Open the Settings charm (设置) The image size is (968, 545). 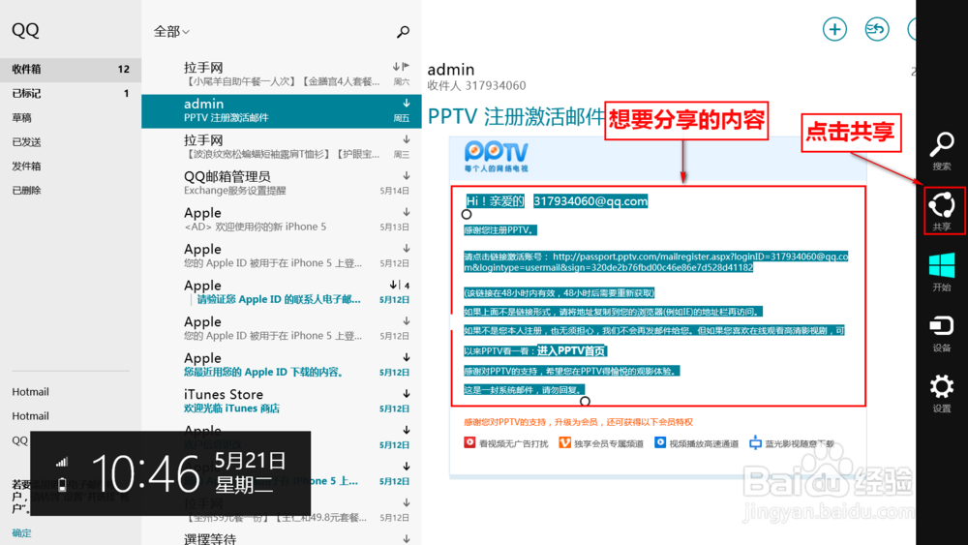click(942, 393)
